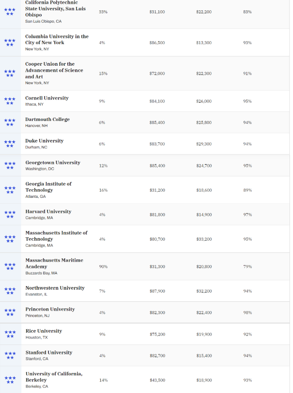
Task: Click the 90% acceptance rate for Massachusetts Maritime
Action: [103, 267]
